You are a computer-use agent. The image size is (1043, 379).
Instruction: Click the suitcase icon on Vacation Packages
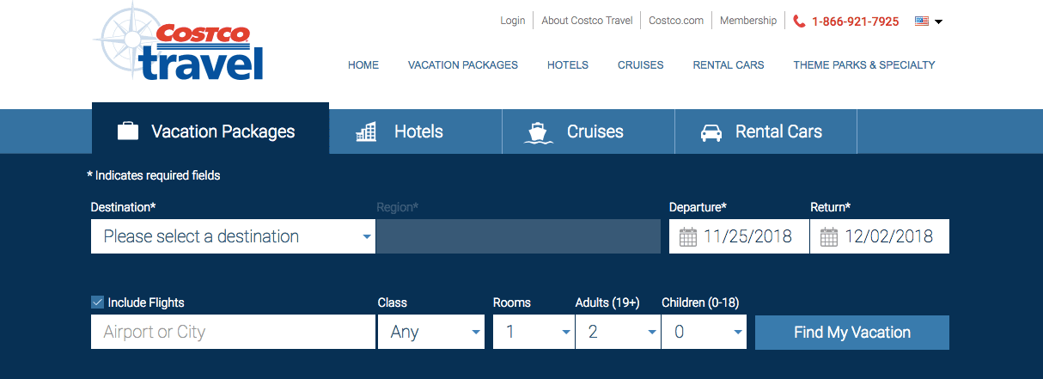click(x=128, y=131)
